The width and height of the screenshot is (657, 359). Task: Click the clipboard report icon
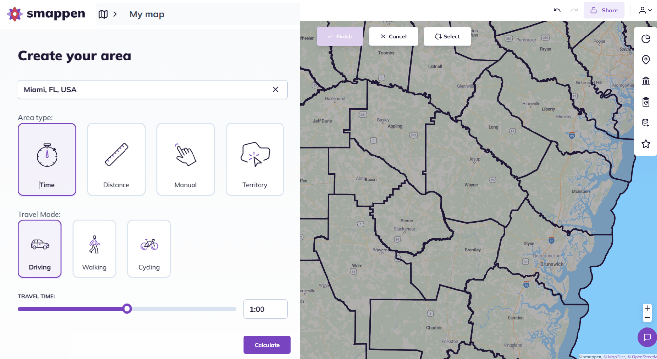tap(646, 102)
